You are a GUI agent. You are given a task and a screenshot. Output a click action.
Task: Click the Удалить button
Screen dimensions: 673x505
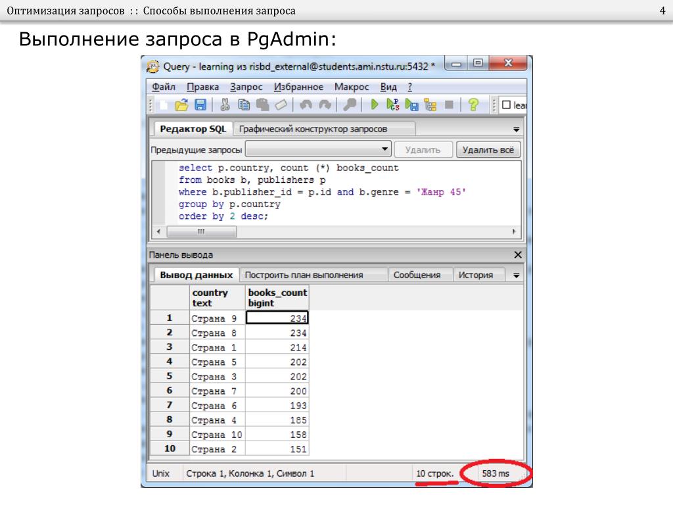423,149
